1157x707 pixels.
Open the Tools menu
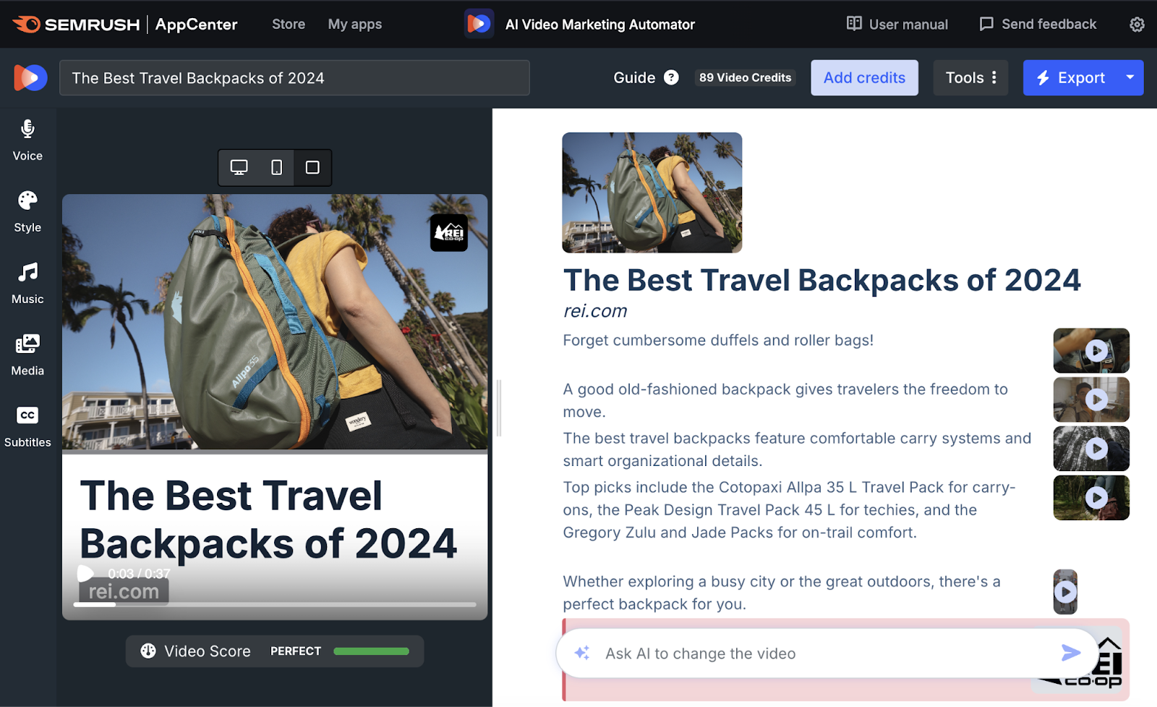pos(970,77)
